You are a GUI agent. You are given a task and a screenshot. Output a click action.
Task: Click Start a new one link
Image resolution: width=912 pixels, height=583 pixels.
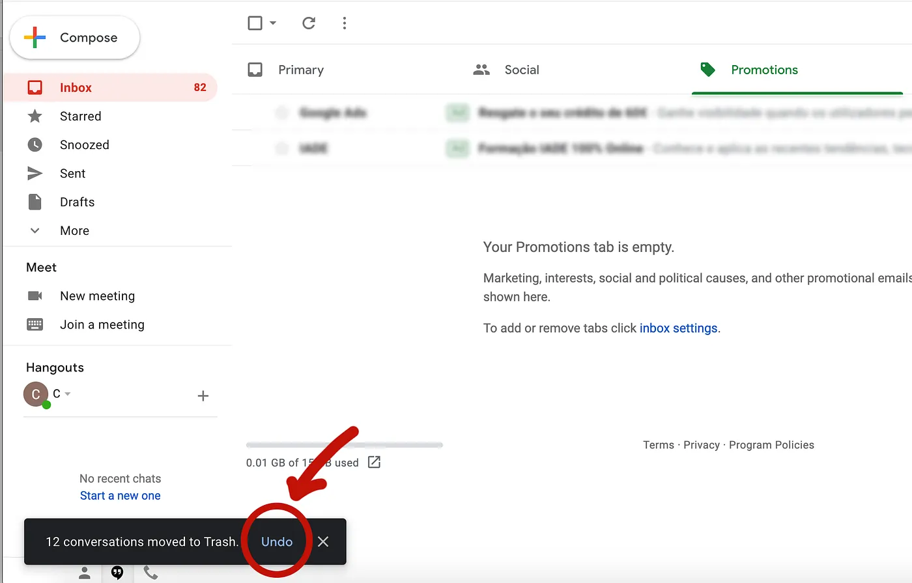click(121, 496)
